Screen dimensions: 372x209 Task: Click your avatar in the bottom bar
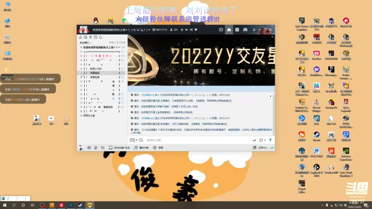81,148
